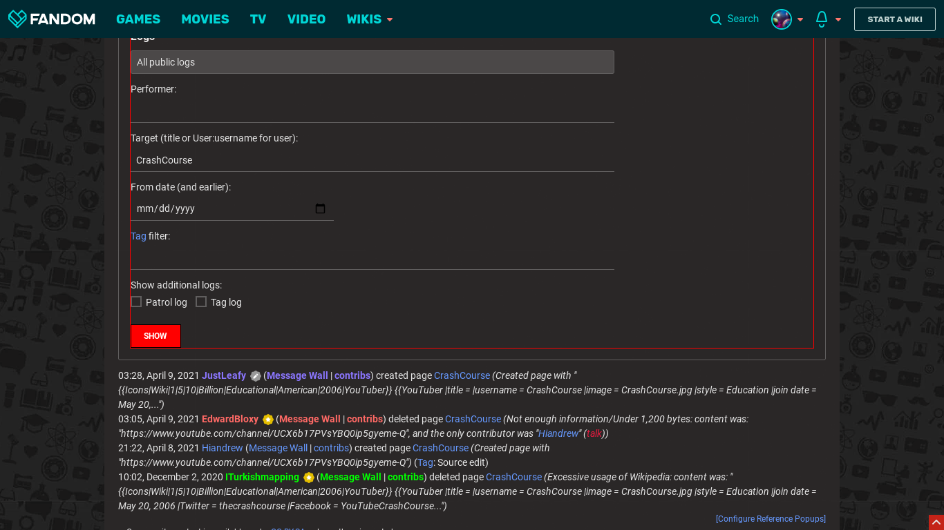The width and height of the screenshot is (944, 530).
Task: Open the All public logs dropdown
Action: [x=372, y=62]
